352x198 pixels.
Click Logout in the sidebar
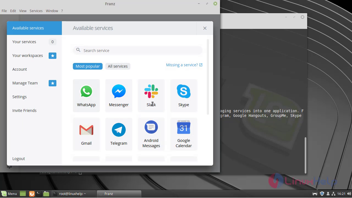click(19, 159)
